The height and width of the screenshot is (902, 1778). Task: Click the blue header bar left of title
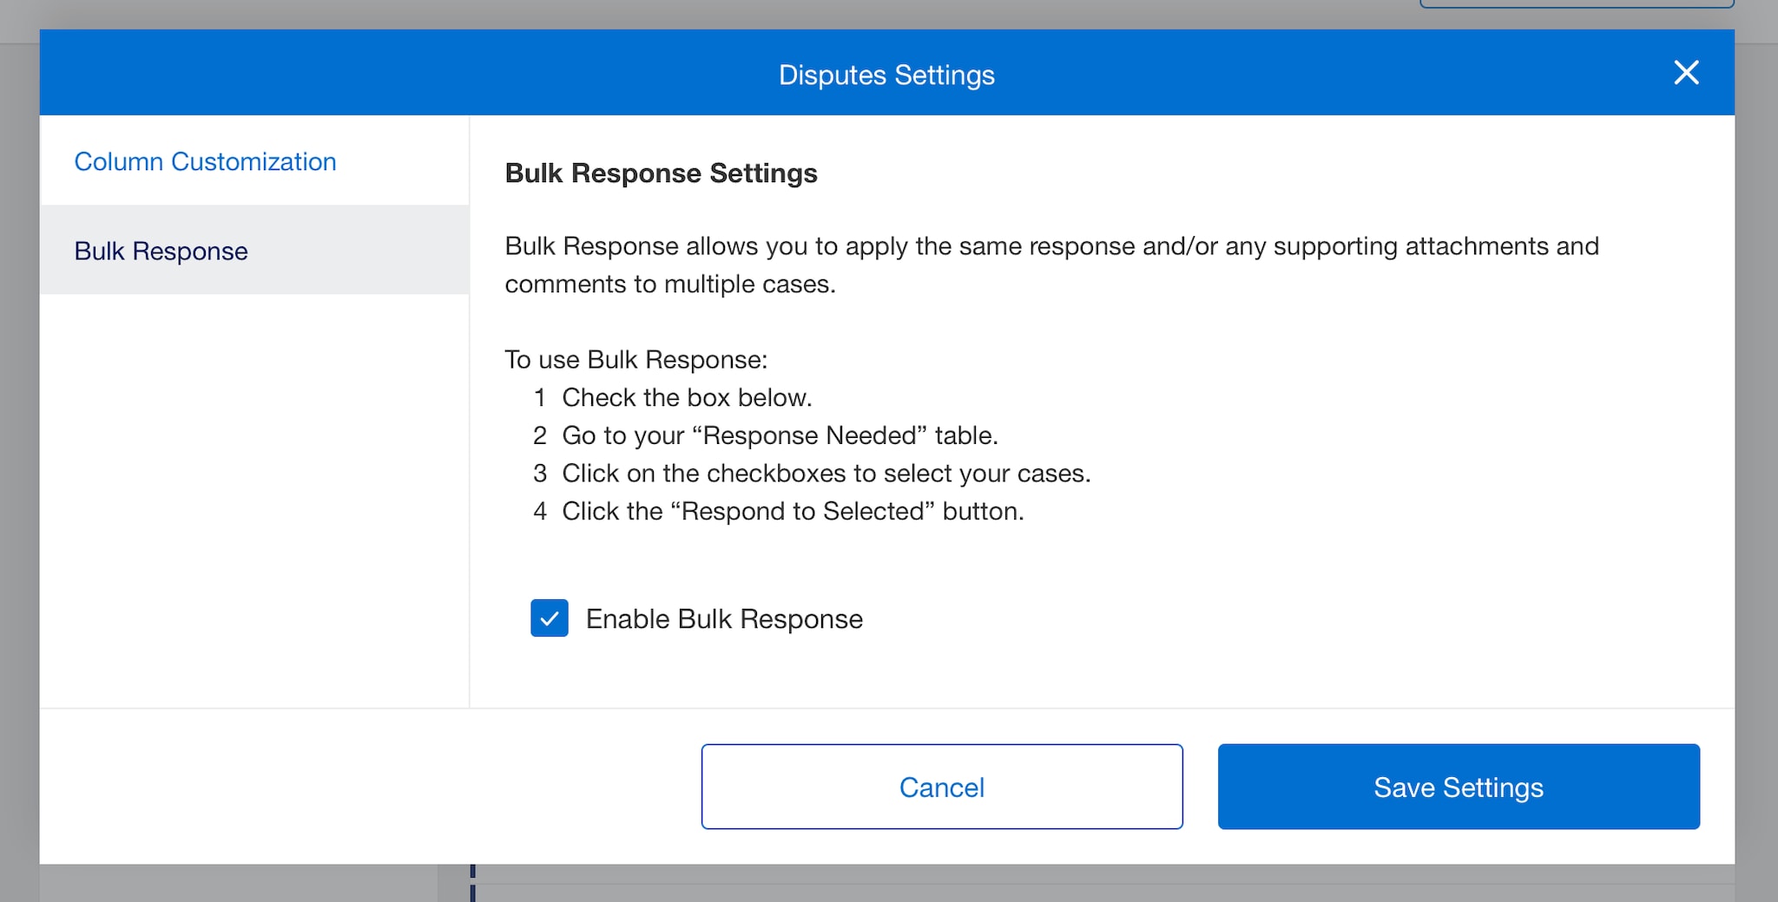pyautogui.click(x=391, y=75)
